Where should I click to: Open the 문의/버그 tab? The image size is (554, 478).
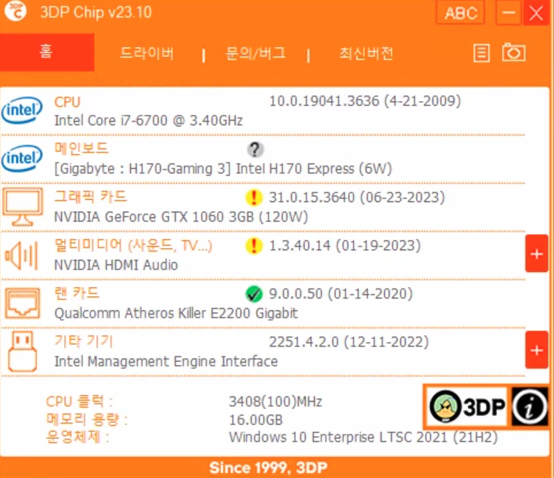point(256,53)
